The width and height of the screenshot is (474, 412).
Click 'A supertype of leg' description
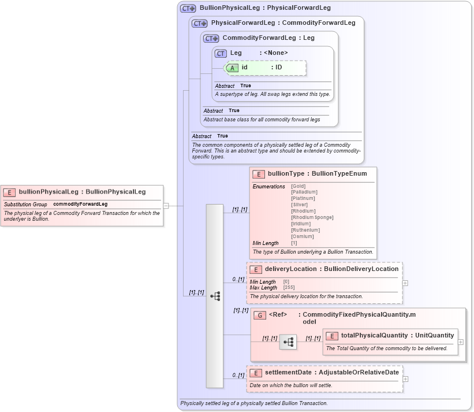tap(273, 94)
